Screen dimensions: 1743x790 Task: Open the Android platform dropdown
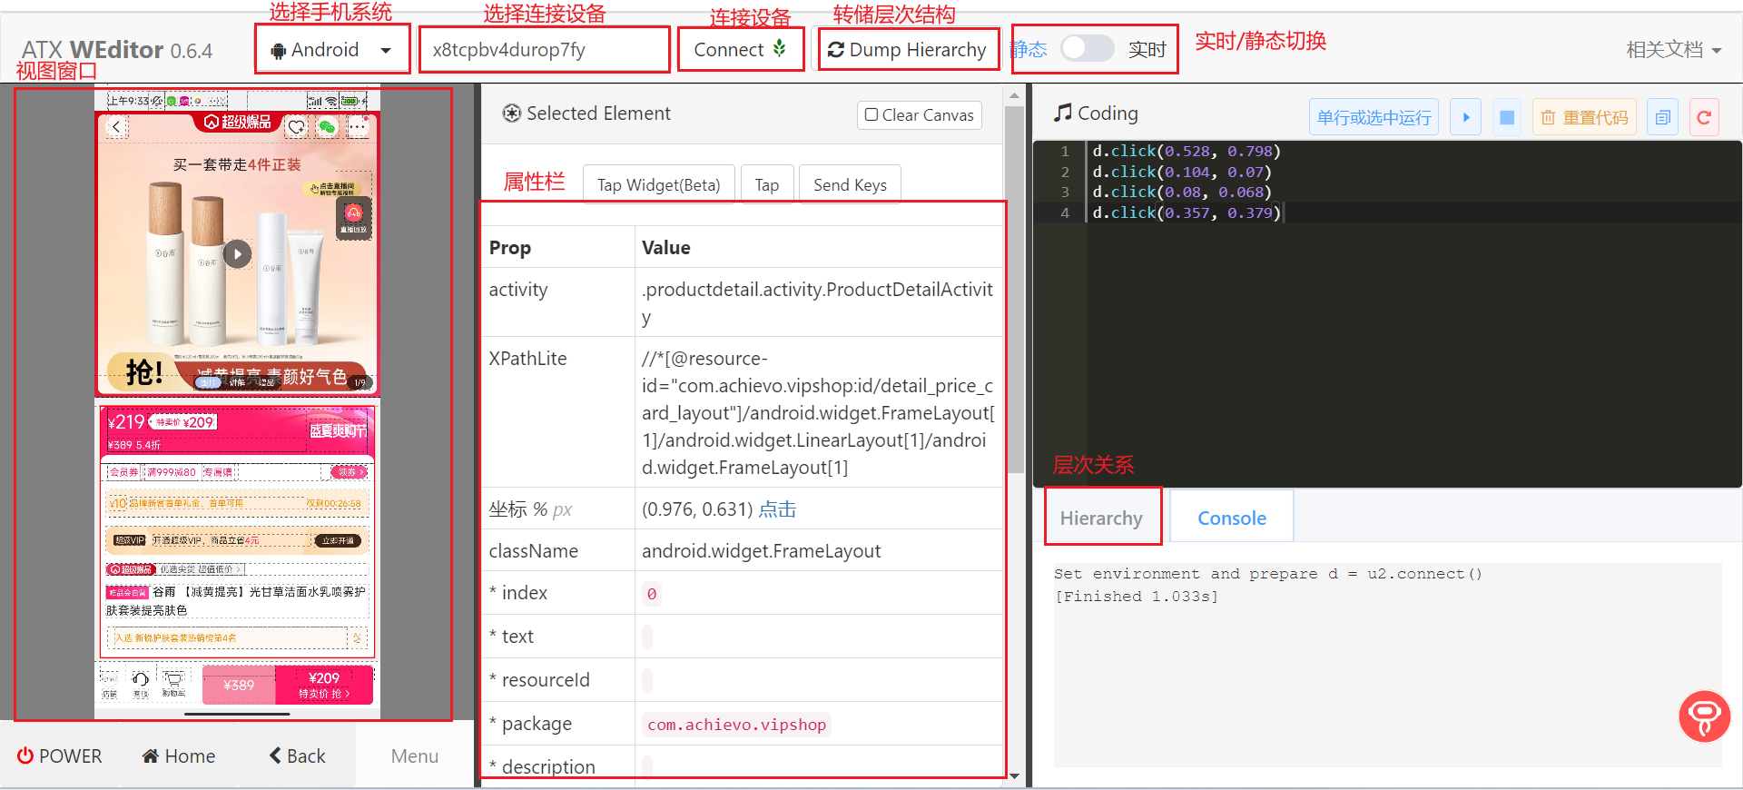point(332,50)
